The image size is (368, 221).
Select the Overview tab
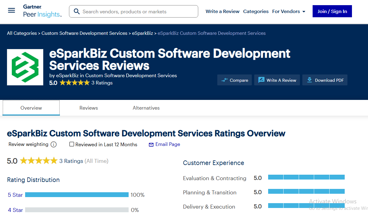point(31,108)
